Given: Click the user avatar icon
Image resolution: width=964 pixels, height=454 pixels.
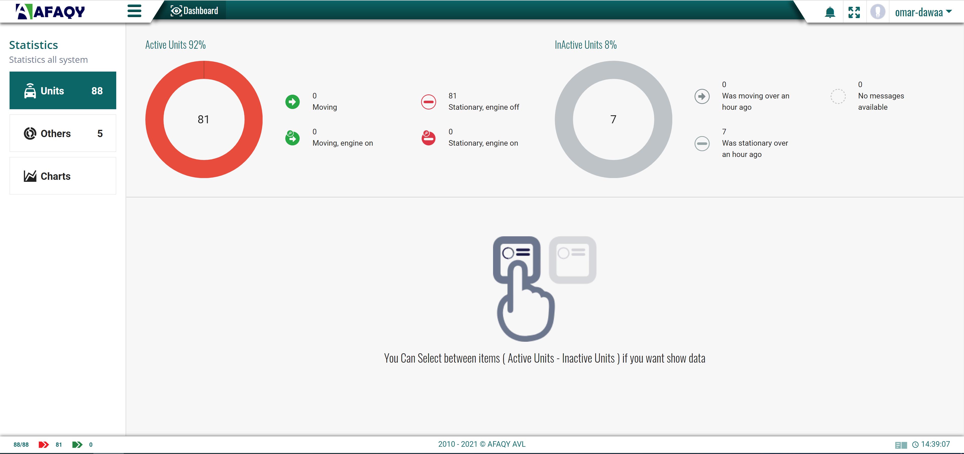Looking at the screenshot, I should 878,12.
